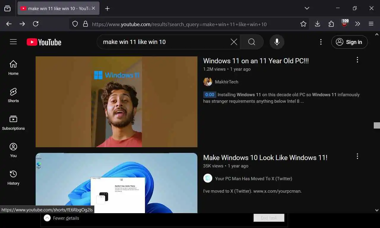380x228 pixels.
Task: Open uBlock extension with 109 badge
Action: pos(345,23)
